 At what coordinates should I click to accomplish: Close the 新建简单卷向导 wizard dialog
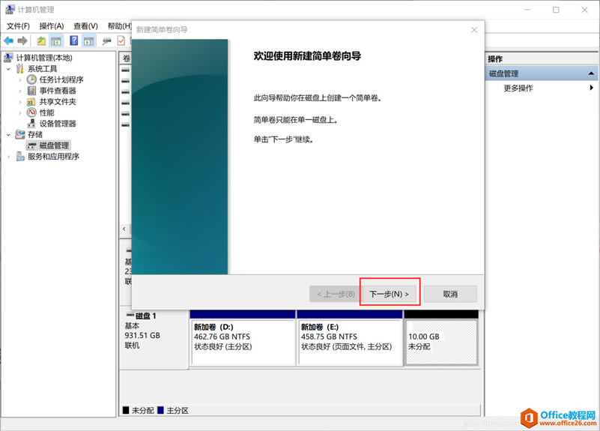click(x=474, y=30)
